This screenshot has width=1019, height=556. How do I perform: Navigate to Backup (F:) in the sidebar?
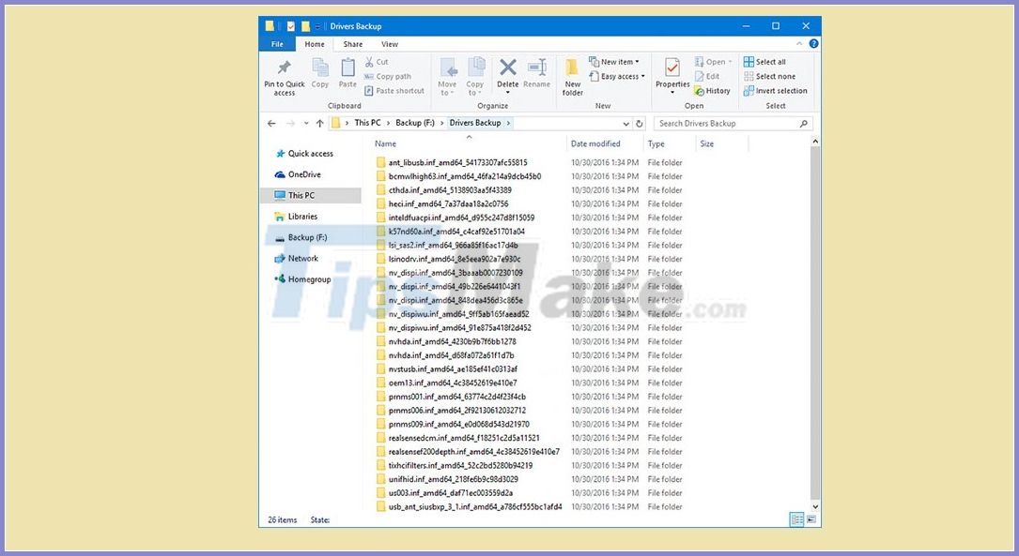(x=308, y=237)
